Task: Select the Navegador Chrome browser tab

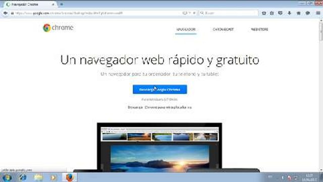Action: pos(30,5)
